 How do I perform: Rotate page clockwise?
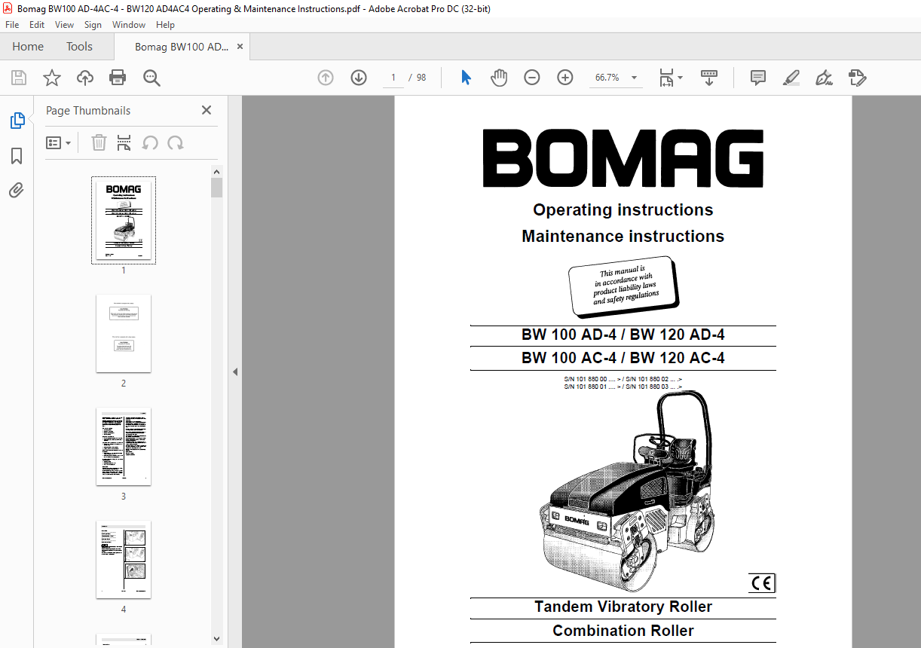(x=176, y=142)
